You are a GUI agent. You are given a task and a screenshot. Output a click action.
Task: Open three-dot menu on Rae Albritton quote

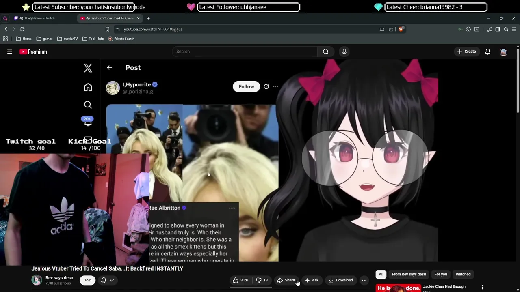tap(232, 208)
